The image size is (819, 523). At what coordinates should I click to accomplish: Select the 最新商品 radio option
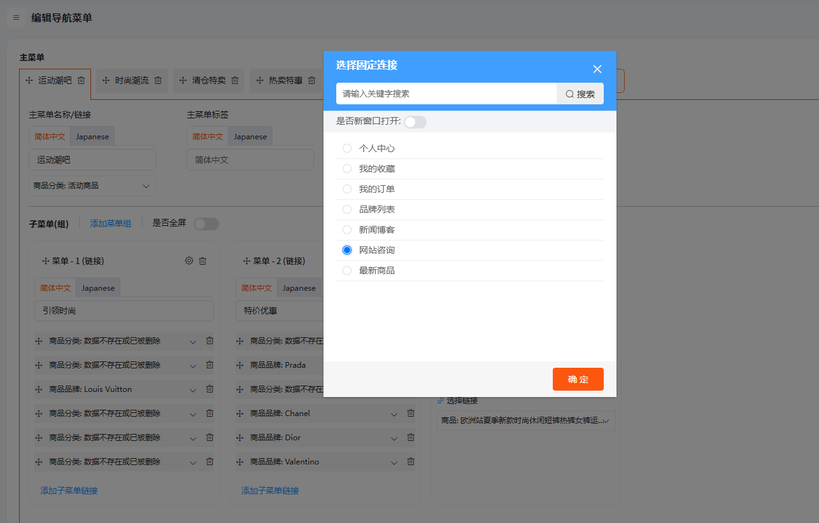point(347,270)
